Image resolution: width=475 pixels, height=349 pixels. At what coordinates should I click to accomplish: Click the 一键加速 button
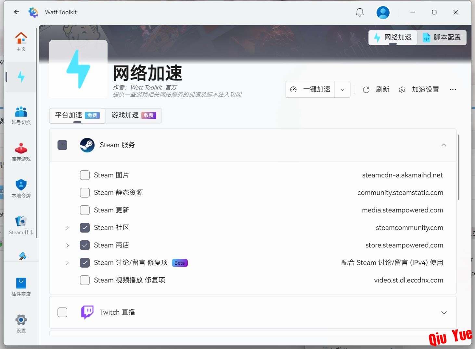[310, 90]
